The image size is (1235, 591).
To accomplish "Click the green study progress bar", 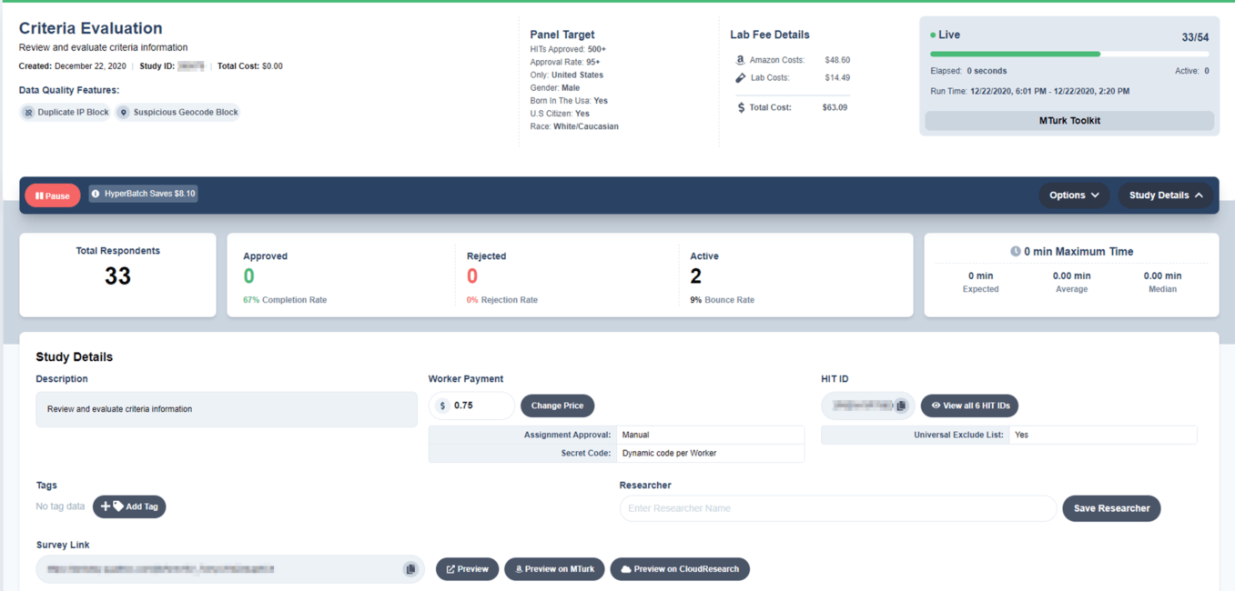I will [1015, 55].
